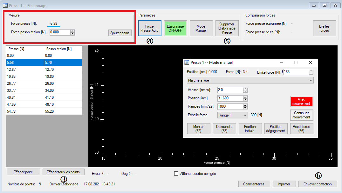Click the Imprimer button
Viewport: 342px width, 193px height.
click(x=284, y=184)
